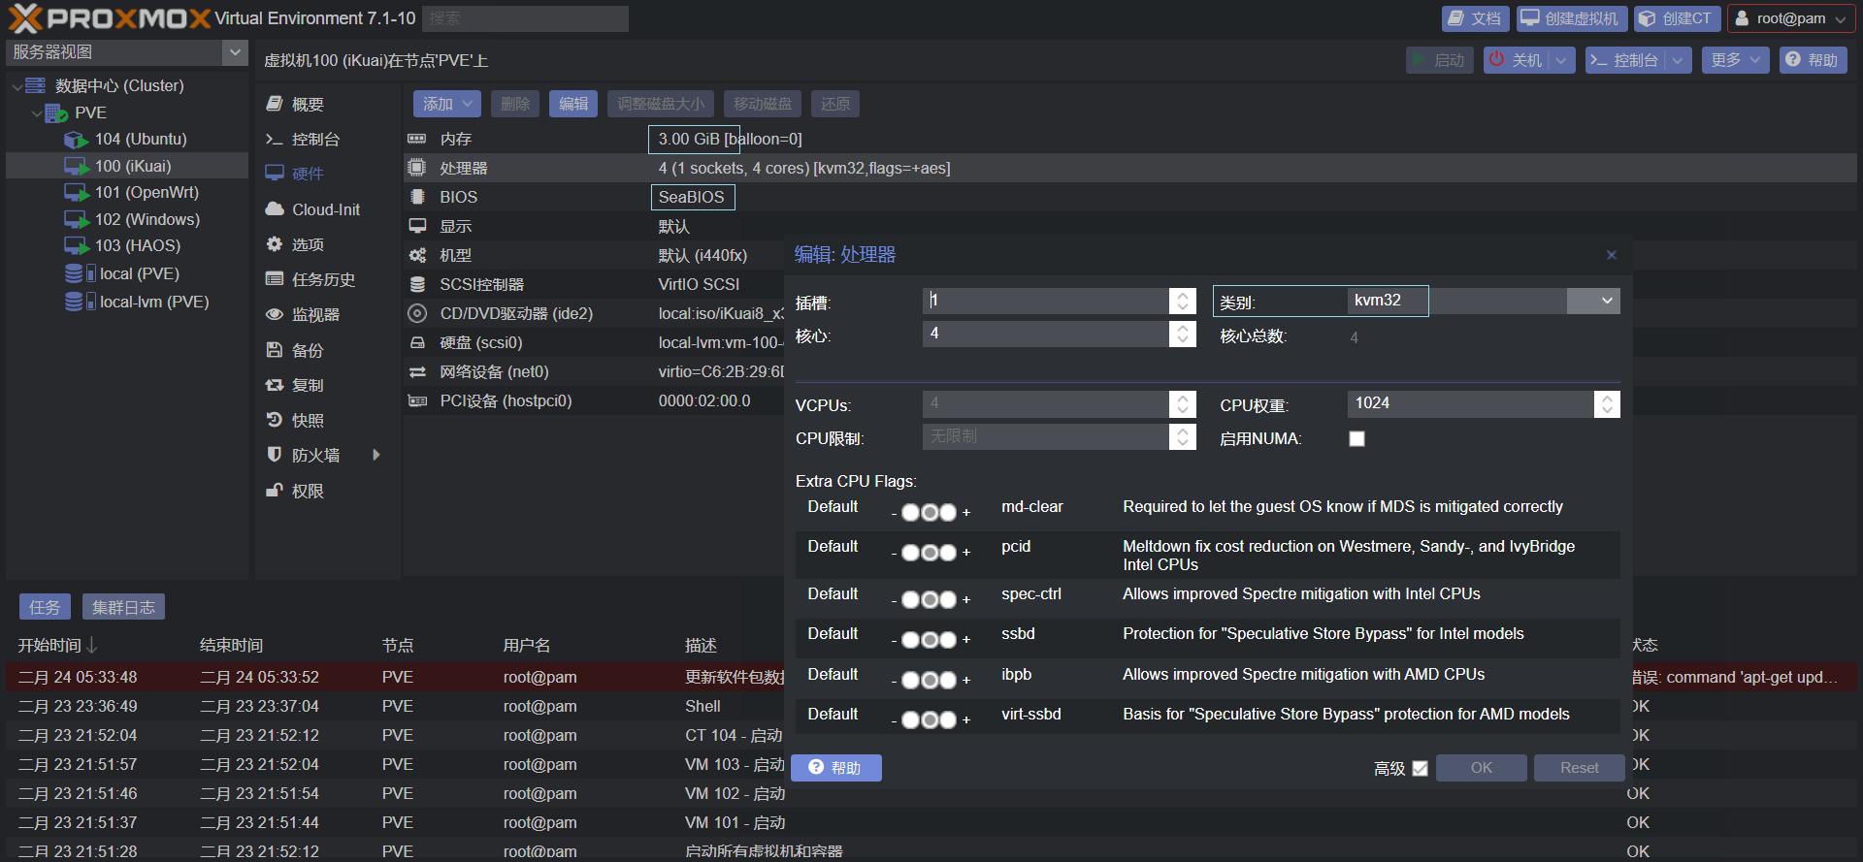1863x862 pixels.
Task: Click the dialog's 帮助 help button
Action: [x=836, y=768]
